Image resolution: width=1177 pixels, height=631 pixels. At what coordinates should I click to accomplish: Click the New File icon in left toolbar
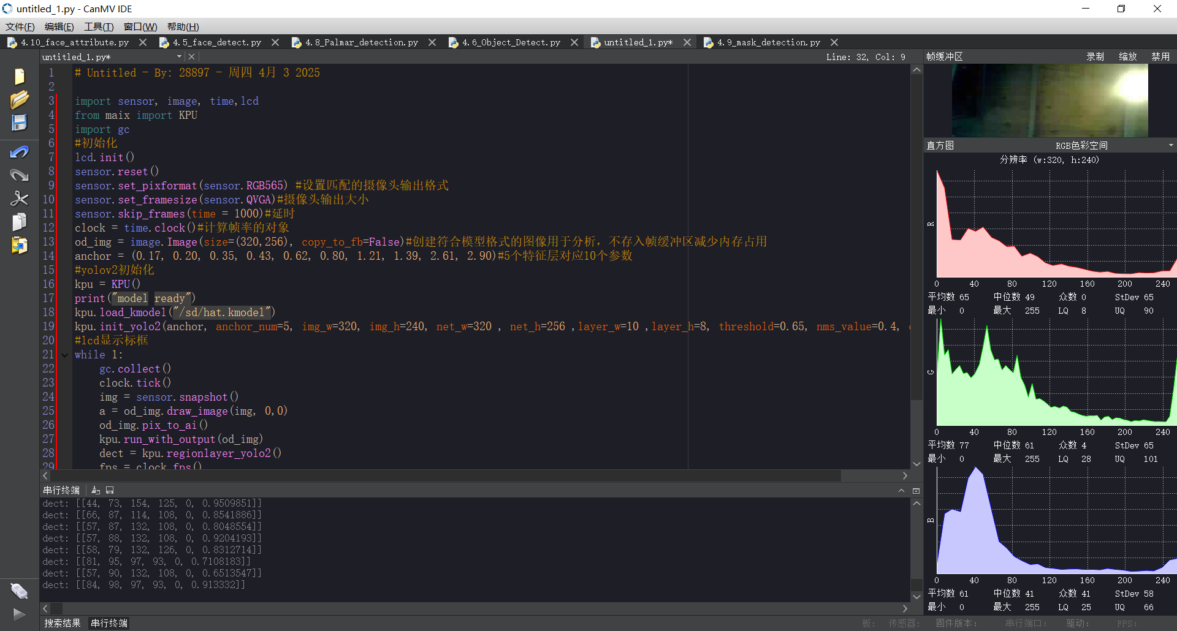(x=19, y=77)
